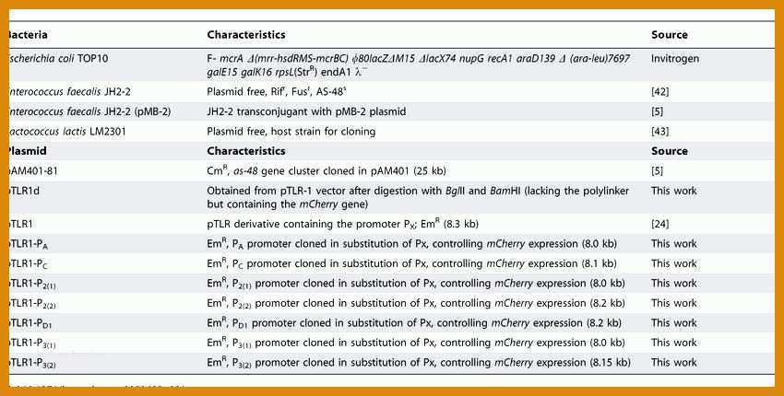Click the pTLR1d digestion description text
Image resolution: width=784 pixels, height=396 pixels.
(418, 197)
